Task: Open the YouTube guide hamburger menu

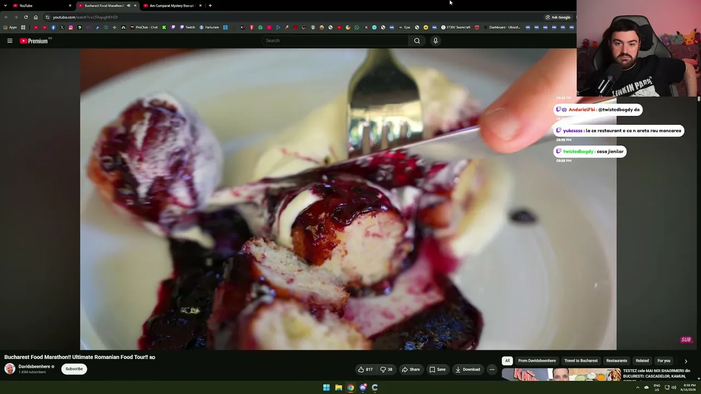Action: click(x=9, y=40)
